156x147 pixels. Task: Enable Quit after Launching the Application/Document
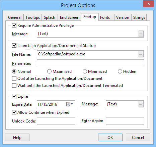[14, 79]
